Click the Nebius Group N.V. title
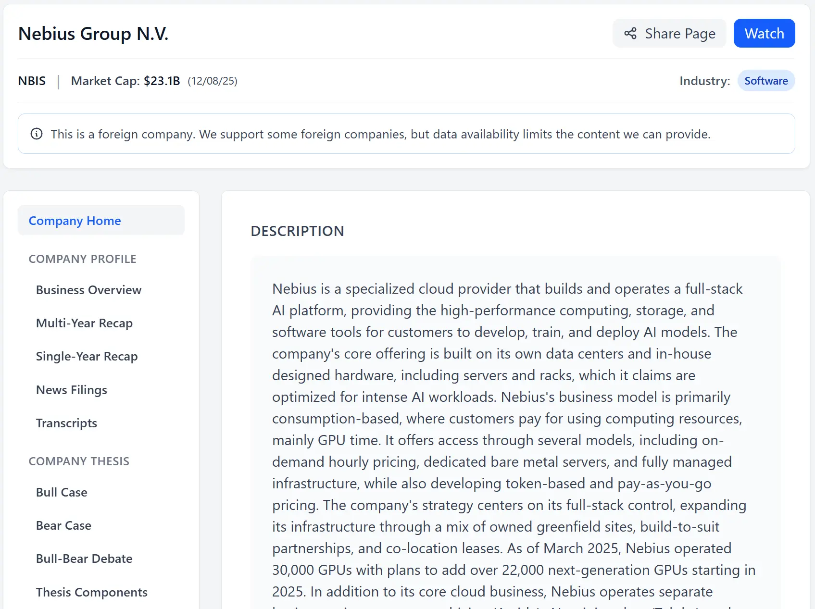The image size is (815, 609). click(93, 34)
